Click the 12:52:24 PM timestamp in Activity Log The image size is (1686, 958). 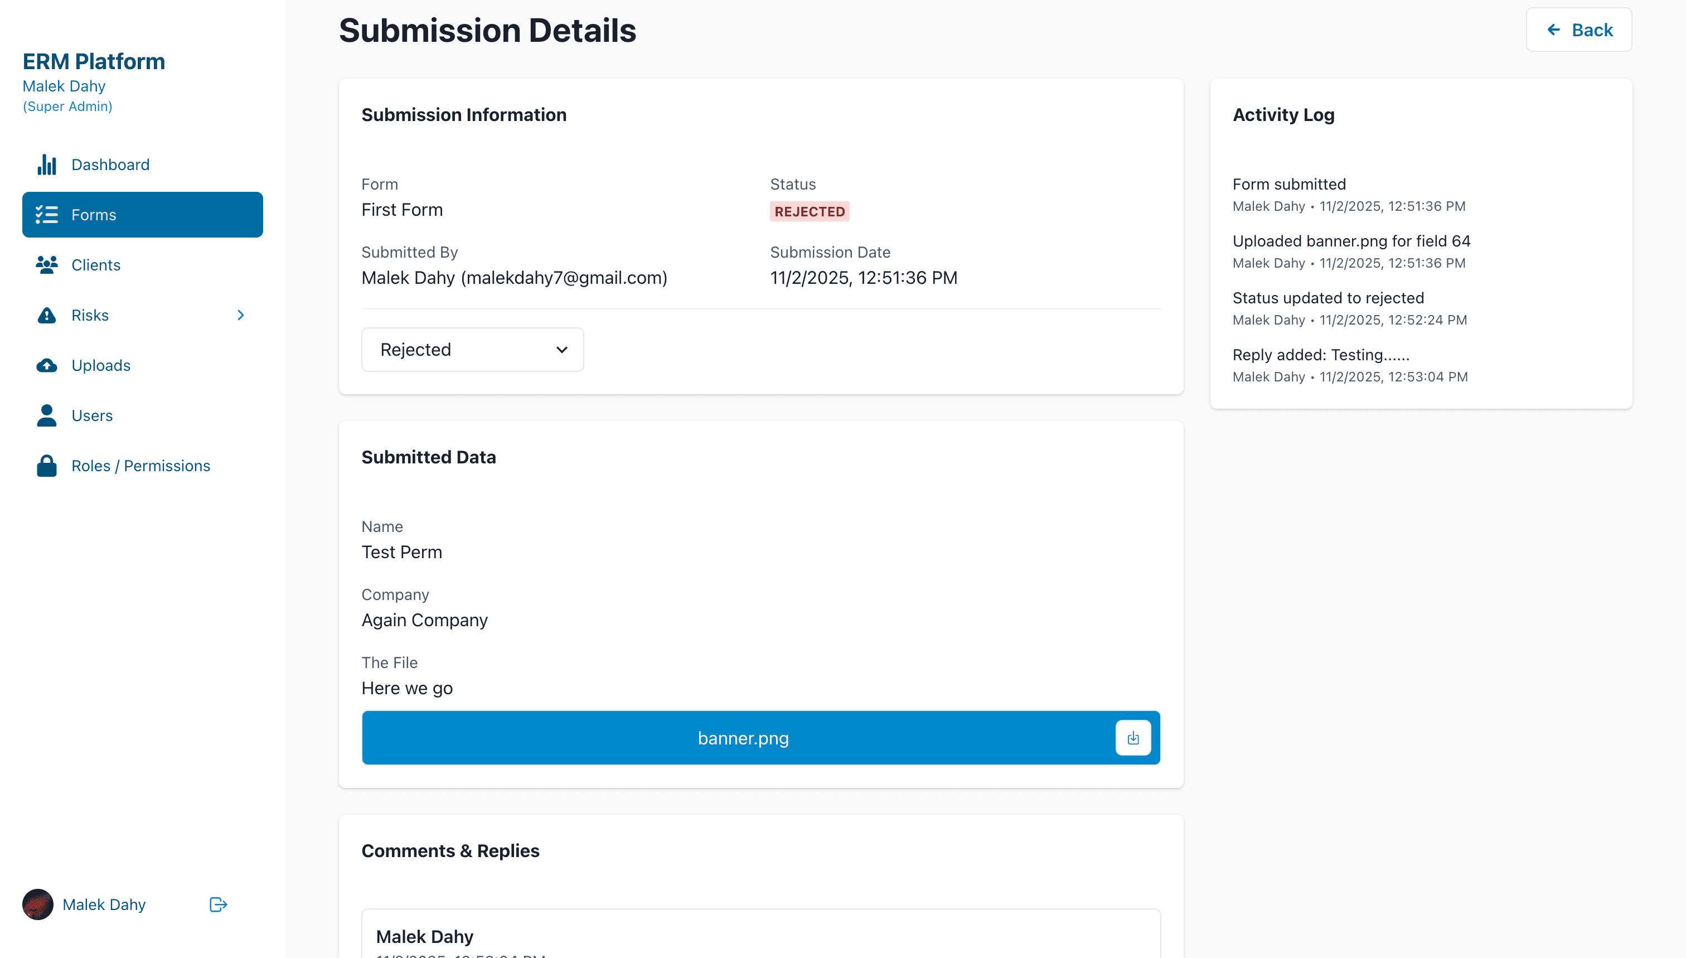(x=1427, y=320)
